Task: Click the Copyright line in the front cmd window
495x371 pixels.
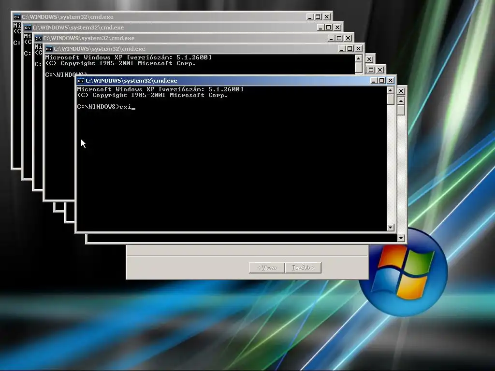Action: (x=152, y=95)
